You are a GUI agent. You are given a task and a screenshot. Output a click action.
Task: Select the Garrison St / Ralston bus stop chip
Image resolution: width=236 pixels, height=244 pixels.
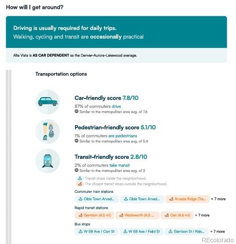click(186, 232)
